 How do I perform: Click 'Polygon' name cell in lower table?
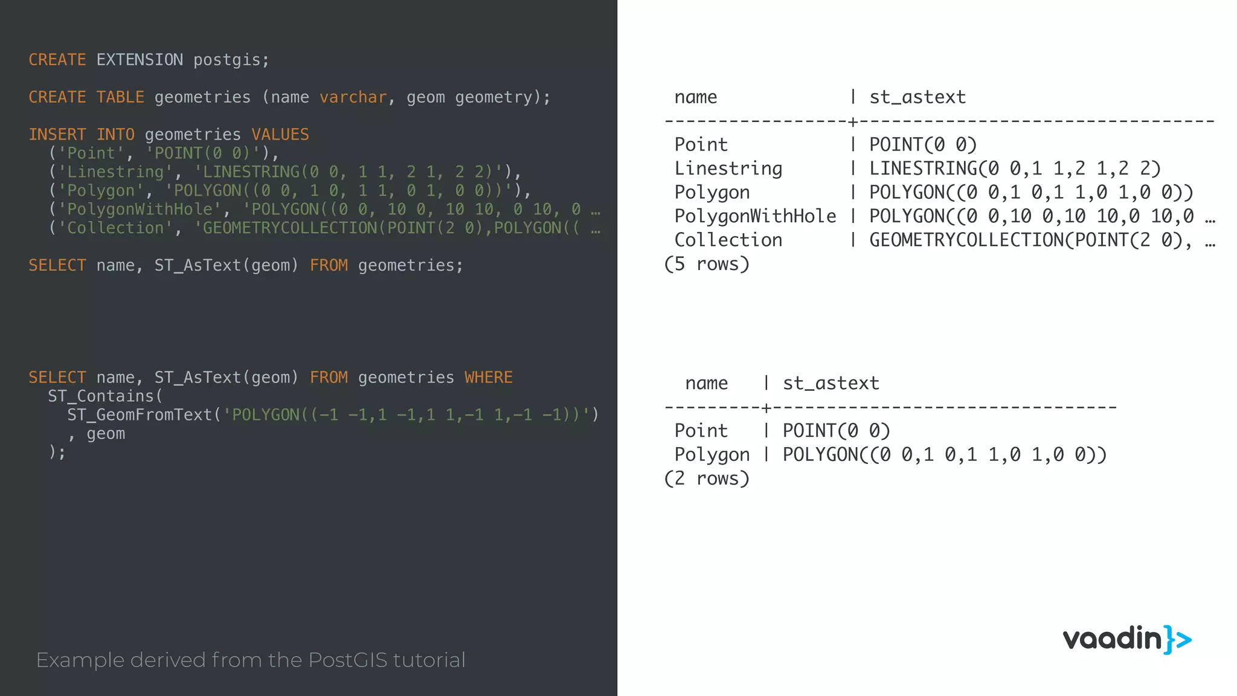(x=712, y=455)
